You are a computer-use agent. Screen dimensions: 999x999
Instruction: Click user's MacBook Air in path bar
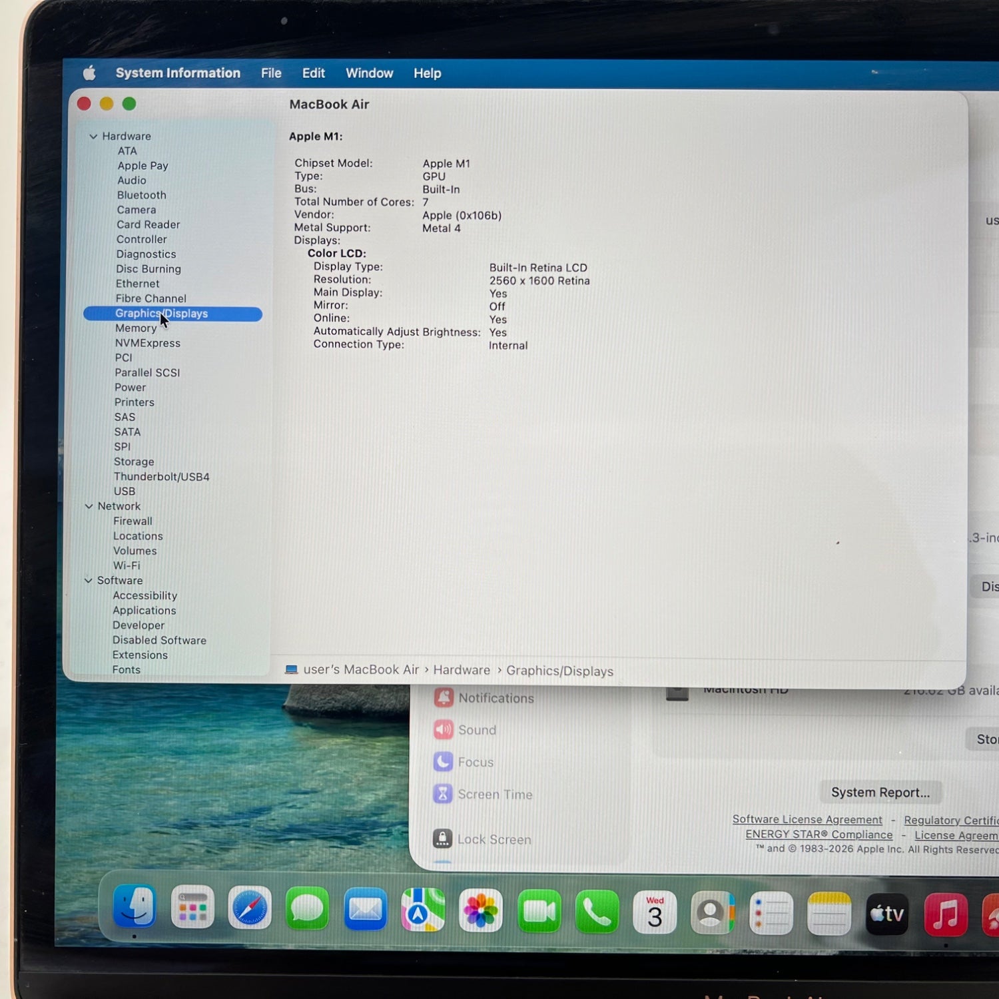361,669
